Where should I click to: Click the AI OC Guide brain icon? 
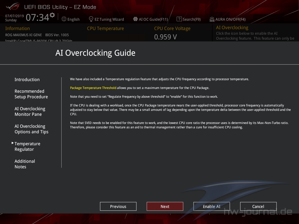(x=135, y=19)
